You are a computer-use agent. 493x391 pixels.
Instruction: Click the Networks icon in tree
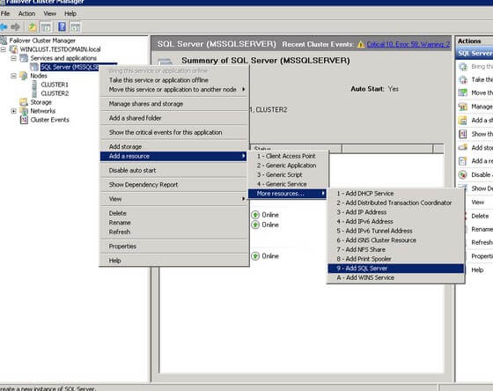(x=24, y=111)
